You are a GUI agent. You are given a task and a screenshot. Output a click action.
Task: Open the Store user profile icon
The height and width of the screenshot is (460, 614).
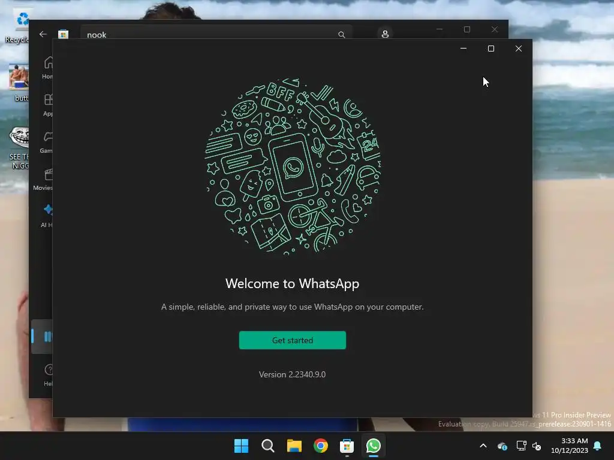click(385, 34)
